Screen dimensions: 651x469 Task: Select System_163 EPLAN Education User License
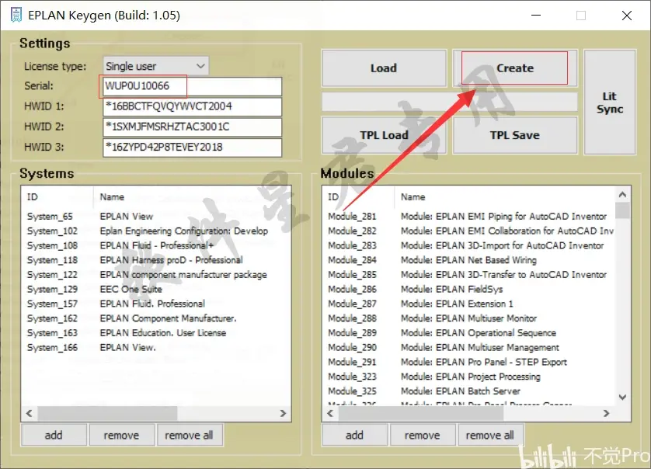coord(155,332)
